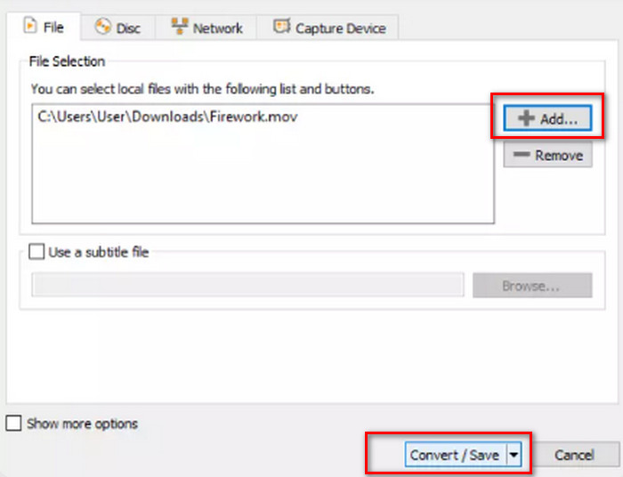
Task: Click the subtitle file path field
Action: [247, 285]
